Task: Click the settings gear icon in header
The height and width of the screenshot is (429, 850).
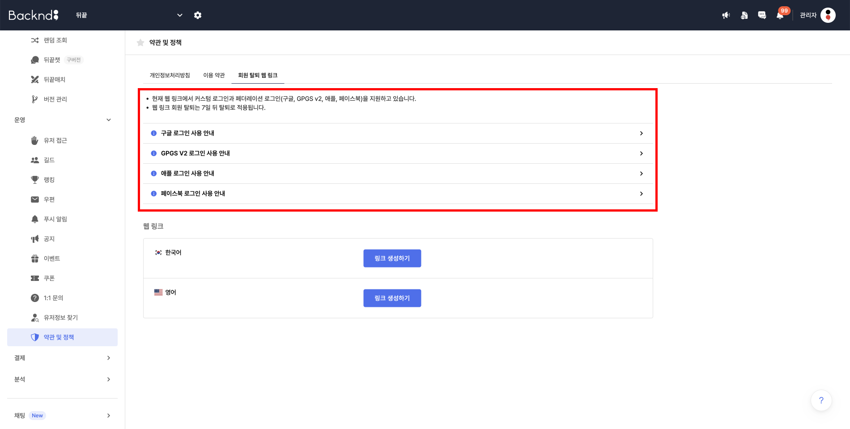Action: [x=198, y=15]
